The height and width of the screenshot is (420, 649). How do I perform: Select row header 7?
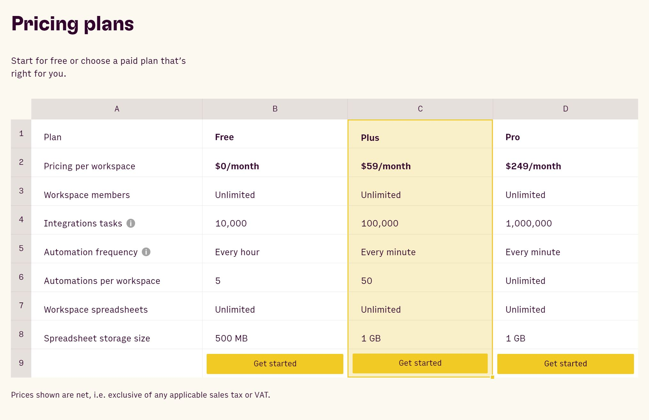tap(21, 306)
